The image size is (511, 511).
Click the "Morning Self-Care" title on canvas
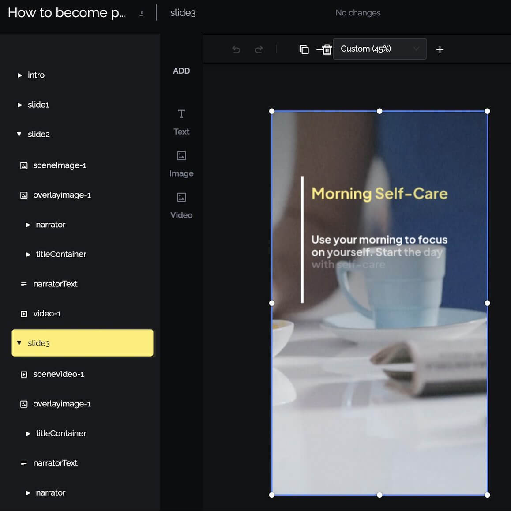click(379, 194)
